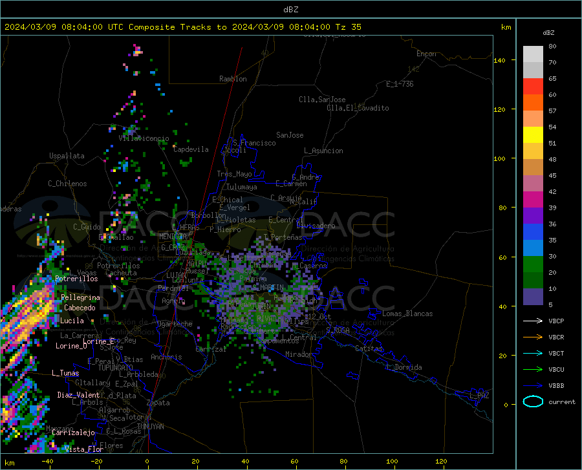Screen dimensions: 582x470
Task: Click the L_Dormida place label
Action: (x=404, y=367)
